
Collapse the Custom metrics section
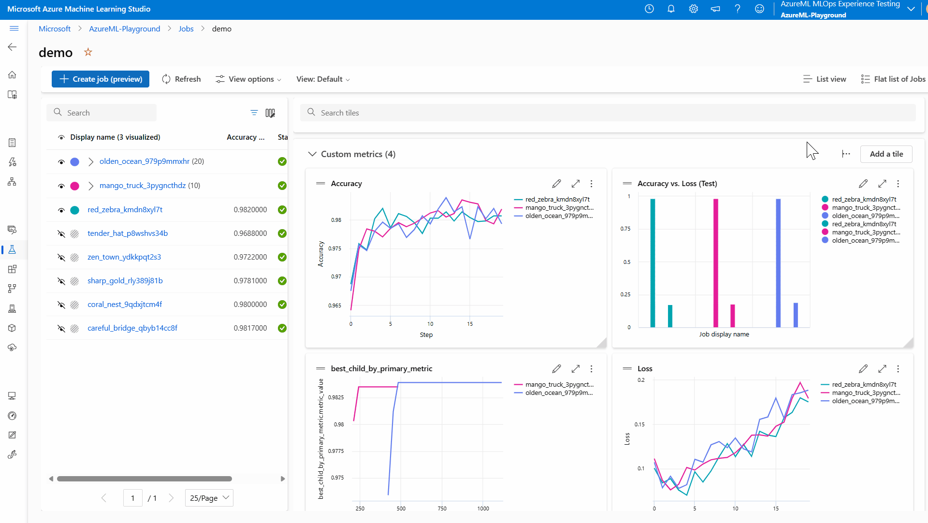tap(312, 154)
